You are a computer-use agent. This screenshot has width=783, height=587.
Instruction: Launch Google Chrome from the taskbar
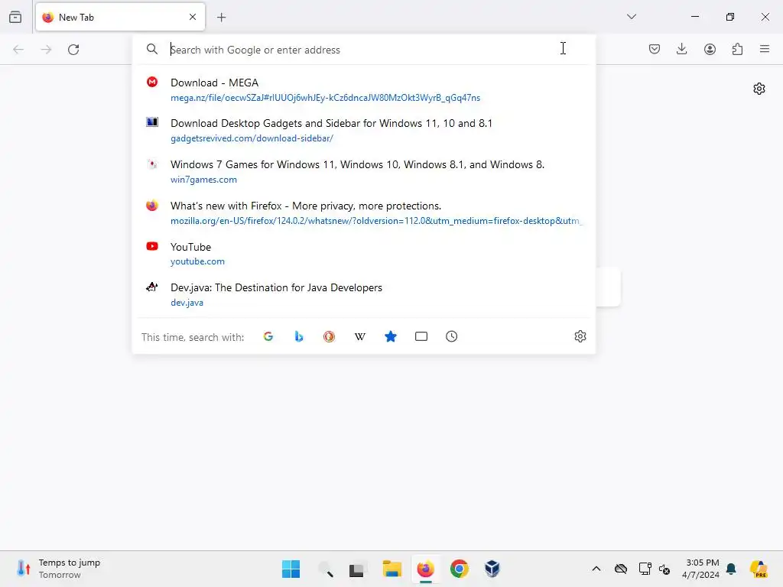point(459,569)
